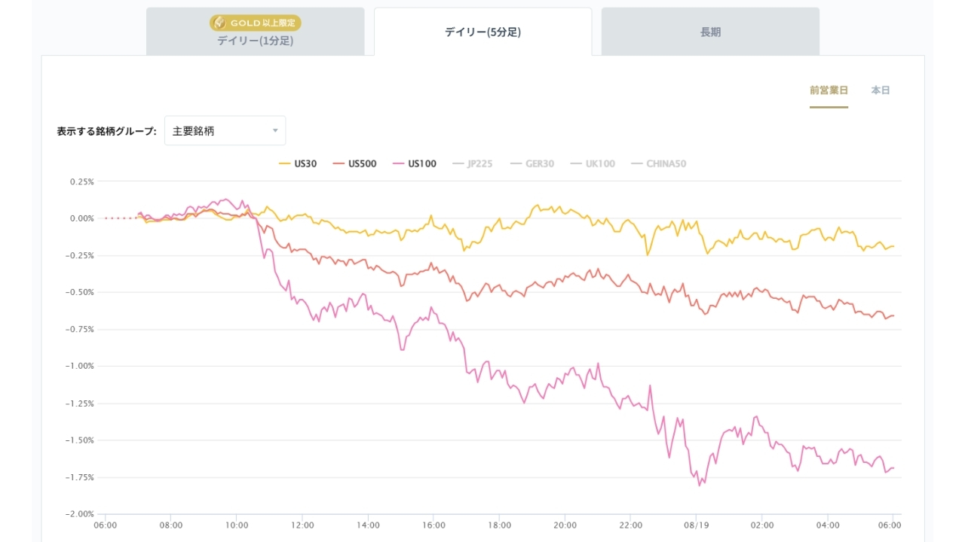Click the 14:00 time axis label
This screenshot has height=542, width=965.
pyautogui.click(x=368, y=525)
